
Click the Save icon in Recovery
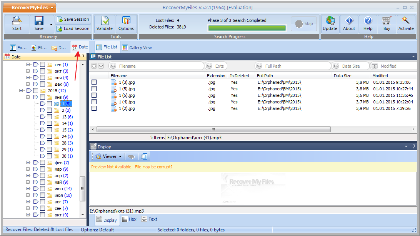(x=39, y=24)
